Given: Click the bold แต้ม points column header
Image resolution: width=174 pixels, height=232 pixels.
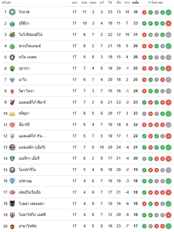Looking at the screenshot, I should point(135,3).
